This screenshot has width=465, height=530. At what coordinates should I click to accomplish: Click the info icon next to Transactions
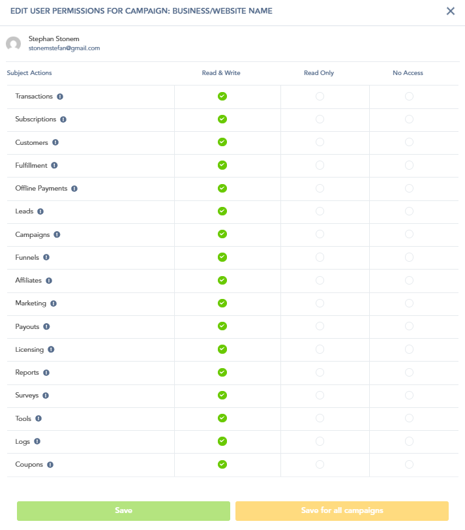60,97
